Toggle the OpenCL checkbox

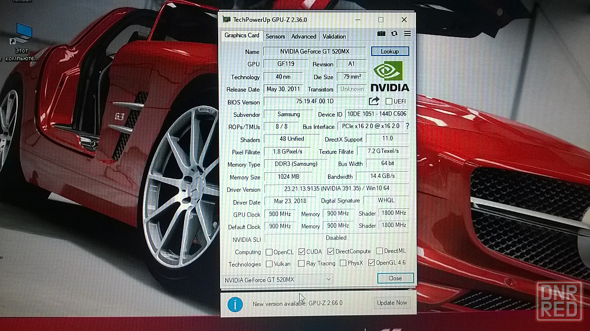click(x=269, y=252)
